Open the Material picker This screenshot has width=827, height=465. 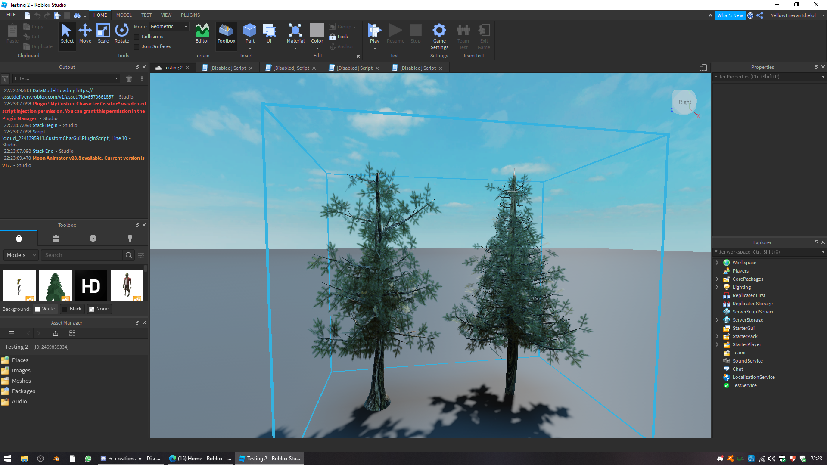click(295, 34)
